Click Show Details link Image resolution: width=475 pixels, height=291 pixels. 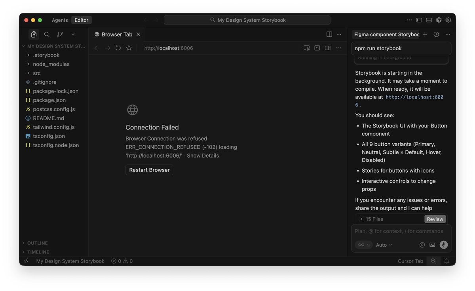(x=203, y=156)
